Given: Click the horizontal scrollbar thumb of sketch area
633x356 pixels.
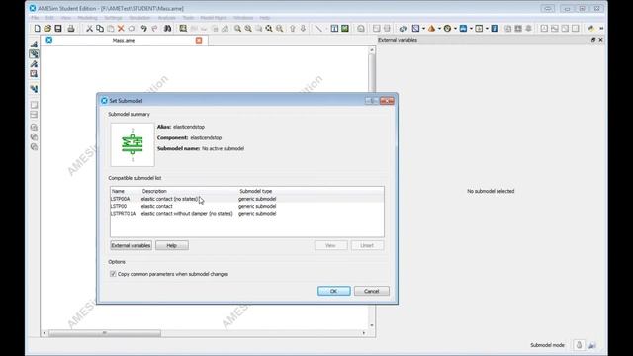Looking at the screenshot, I should click(x=105, y=333).
